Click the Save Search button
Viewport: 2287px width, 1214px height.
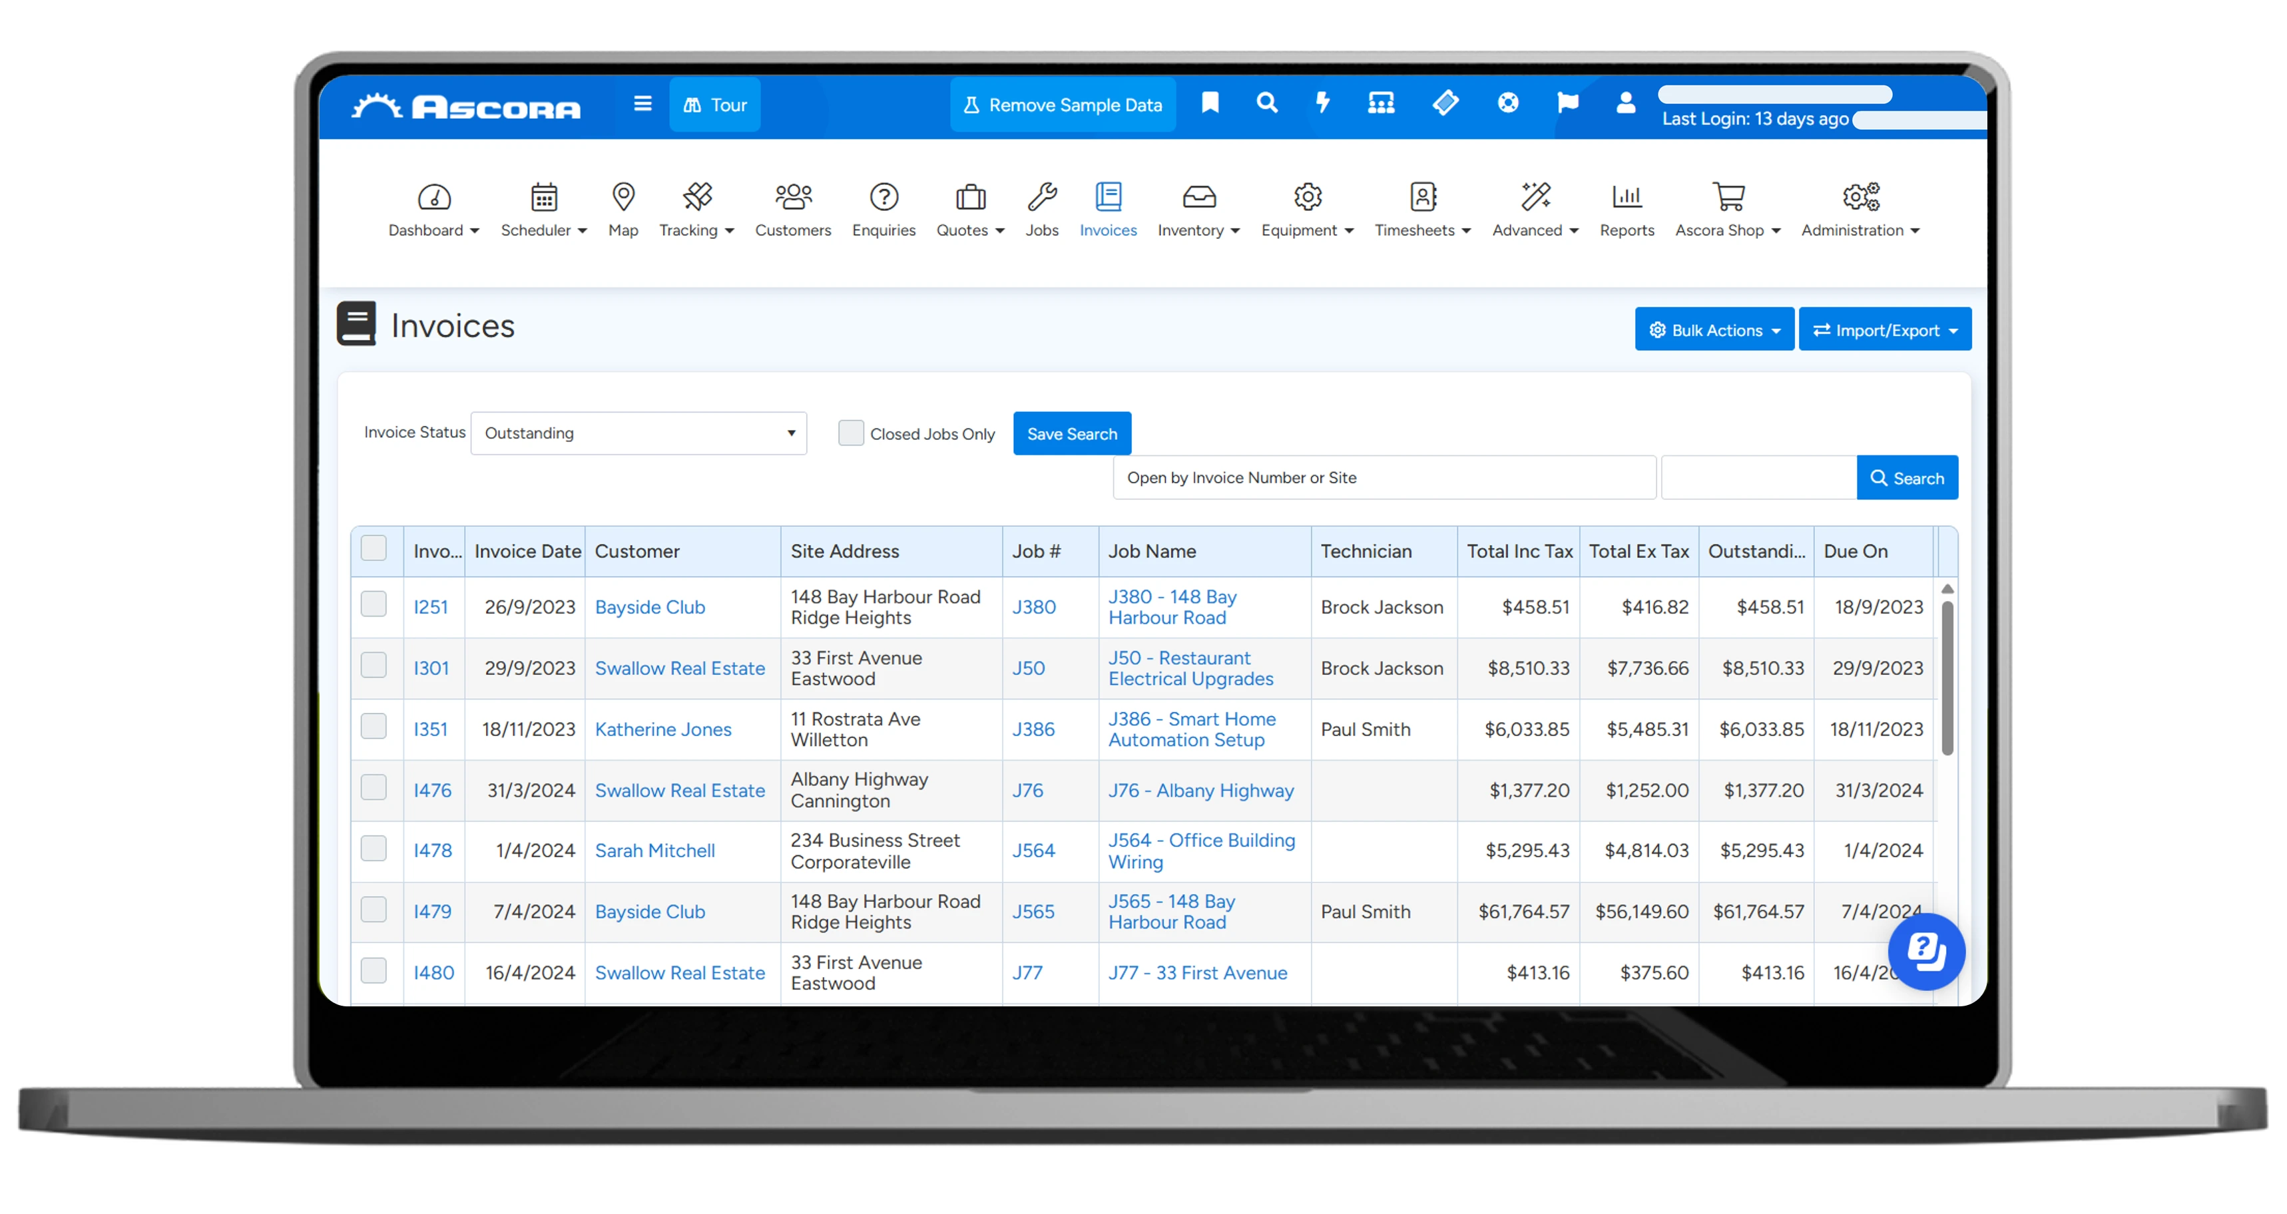click(1073, 433)
